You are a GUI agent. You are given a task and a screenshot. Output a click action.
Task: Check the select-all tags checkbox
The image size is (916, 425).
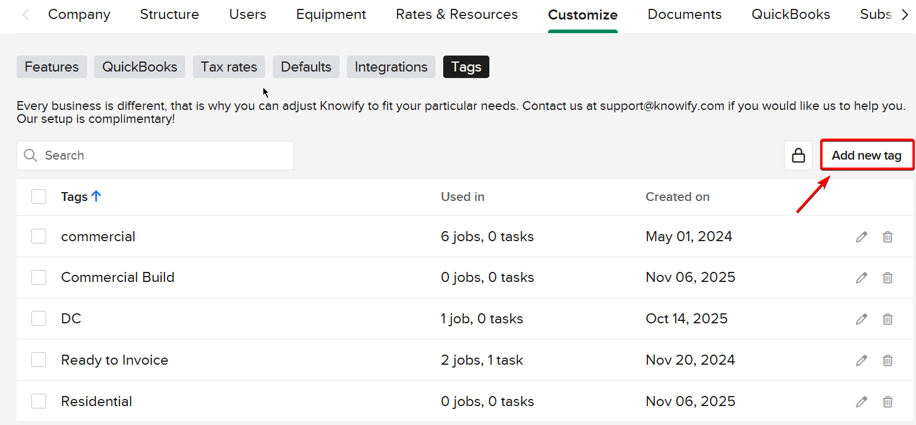coord(39,197)
